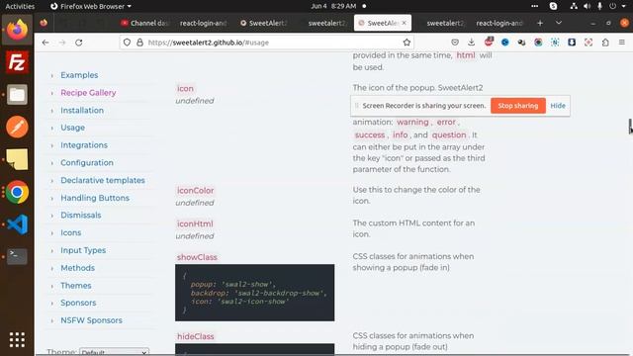This screenshot has height=356, width=633.
Task: Click the URL address bar
Action: (x=266, y=43)
